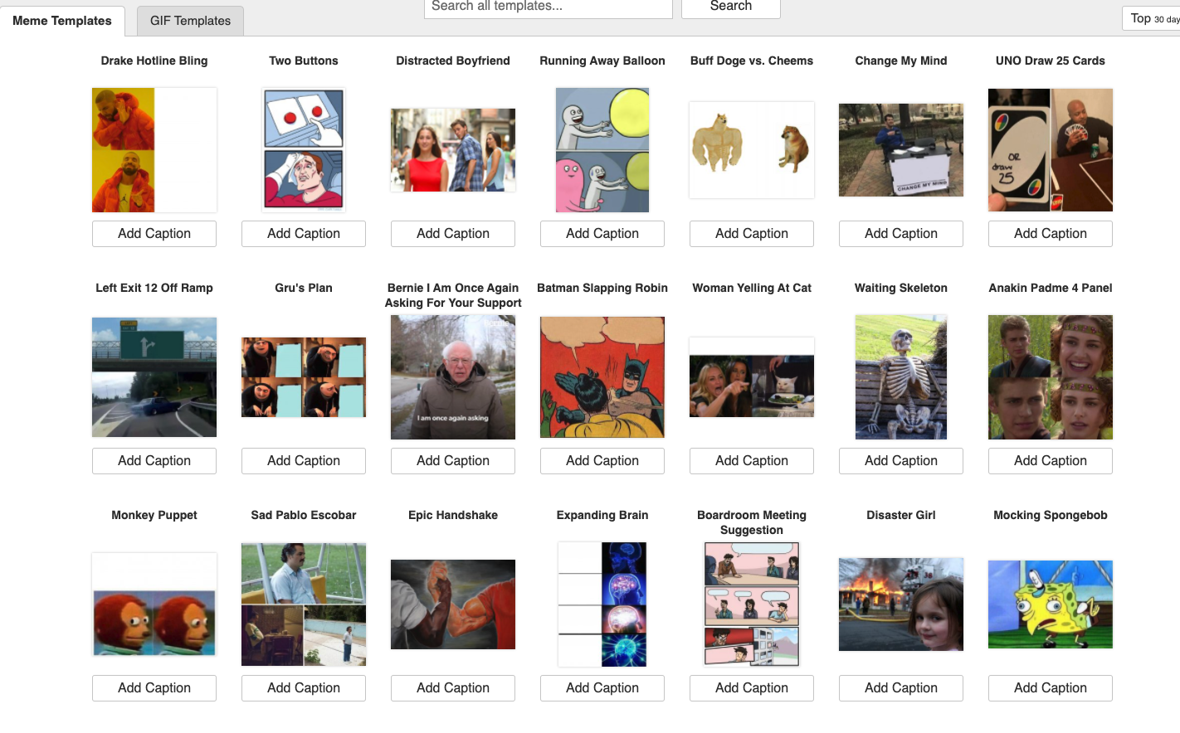
Task: Add Caption to Batman Slapping Robin
Action: tap(602, 461)
